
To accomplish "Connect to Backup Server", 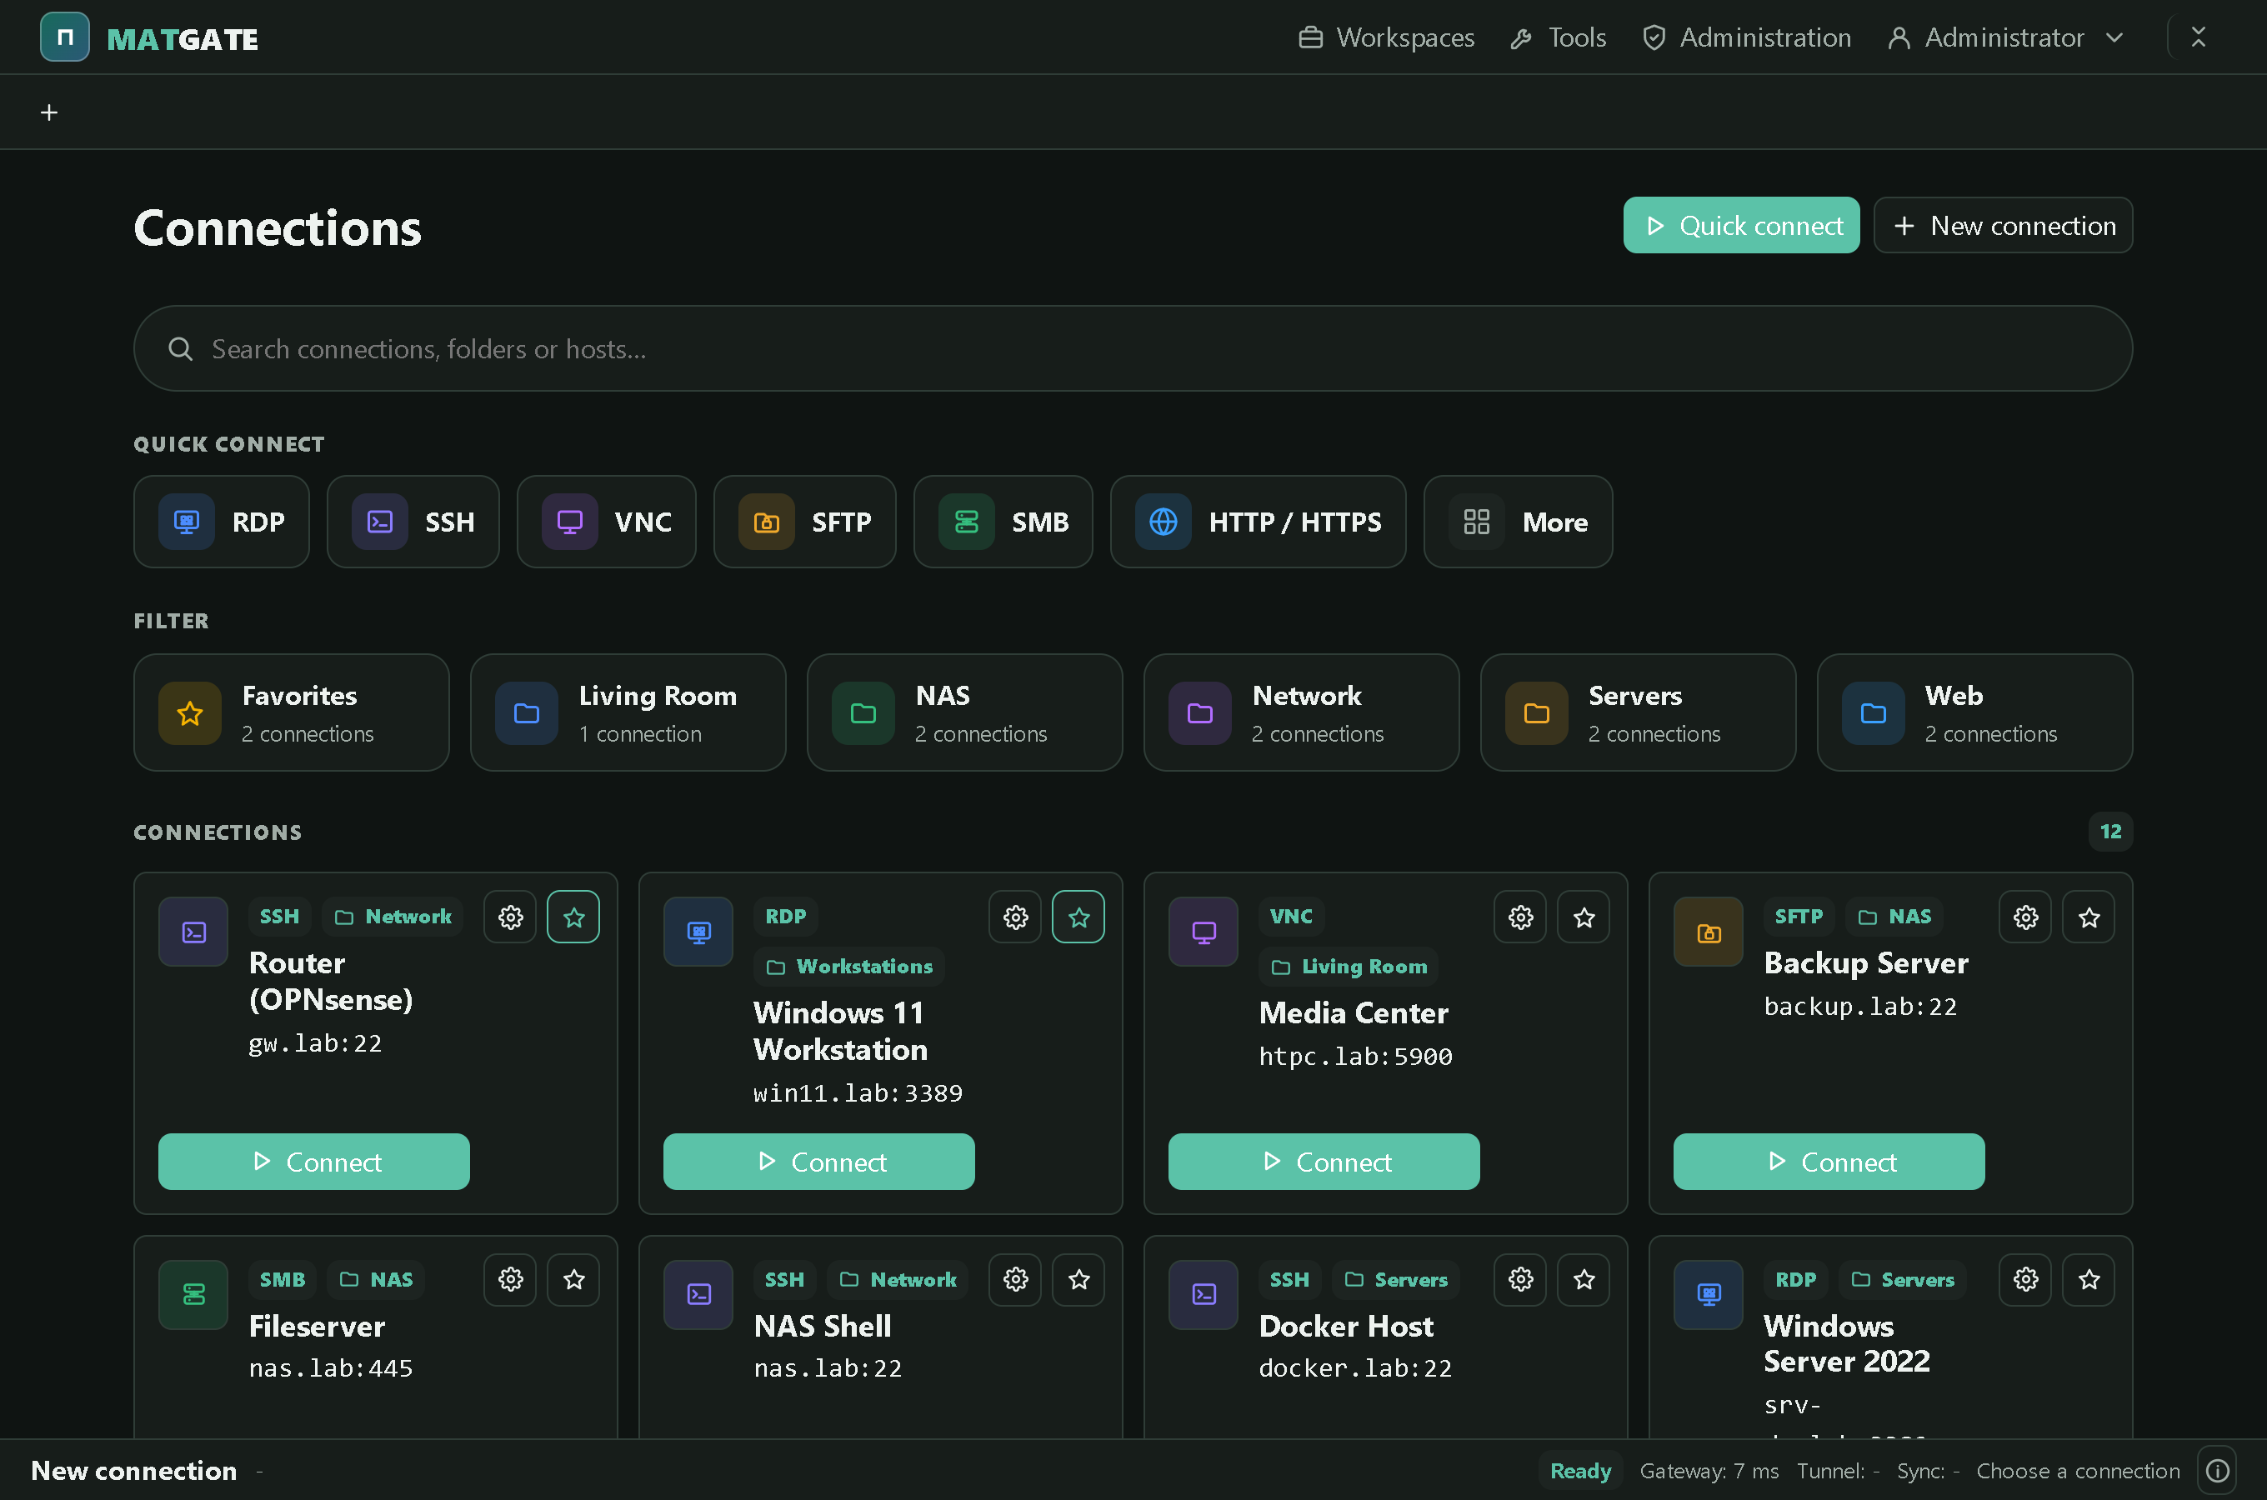I will (1829, 1162).
